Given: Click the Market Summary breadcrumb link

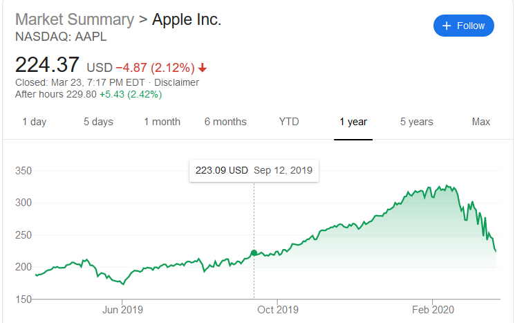Looking at the screenshot, I should coord(74,19).
